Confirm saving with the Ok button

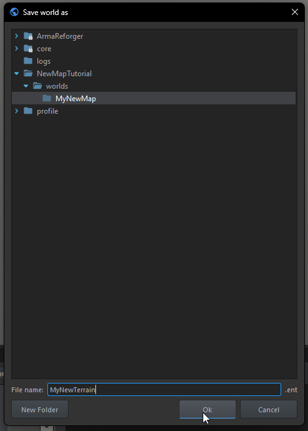click(x=208, y=410)
